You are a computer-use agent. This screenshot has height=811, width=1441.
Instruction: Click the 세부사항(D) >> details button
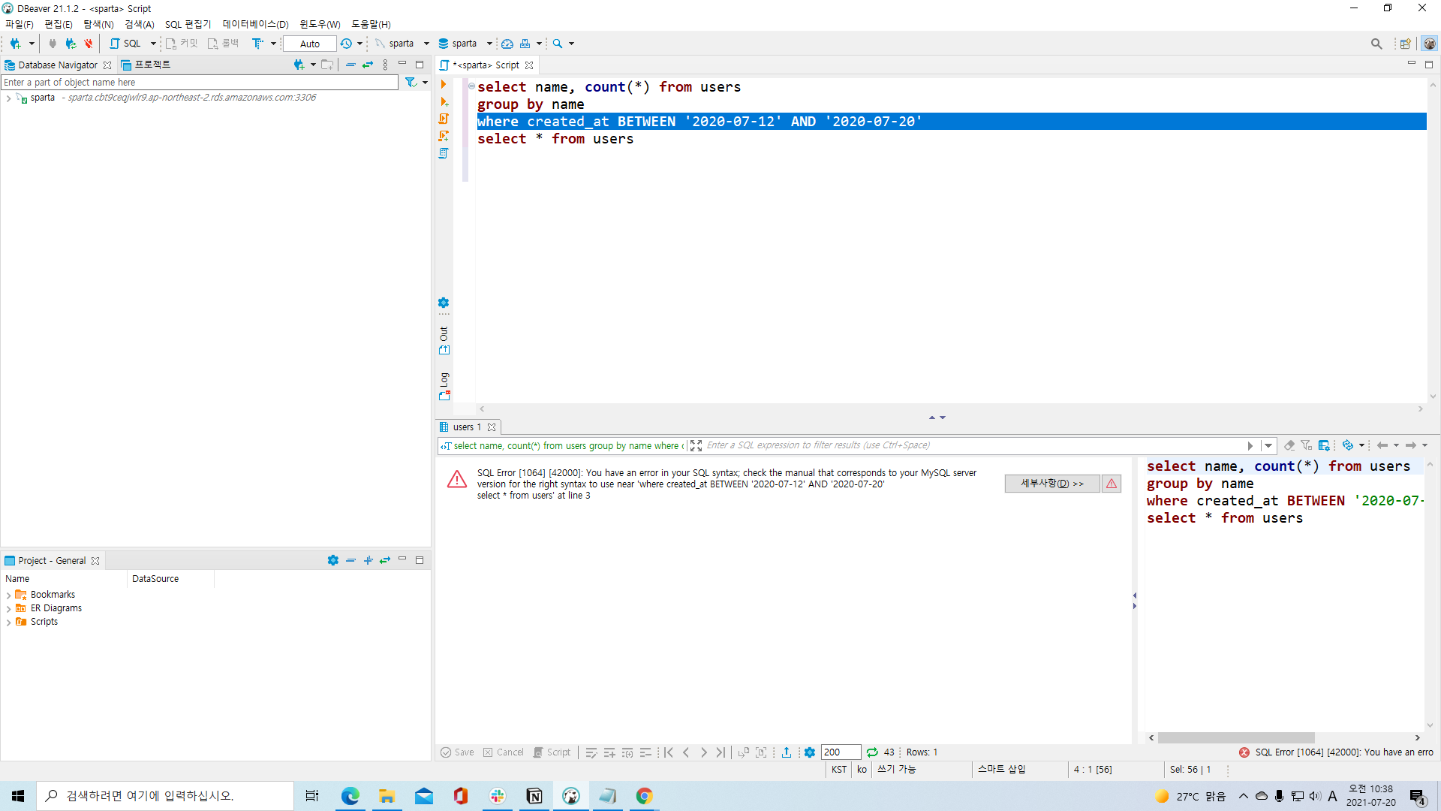tap(1051, 484)
